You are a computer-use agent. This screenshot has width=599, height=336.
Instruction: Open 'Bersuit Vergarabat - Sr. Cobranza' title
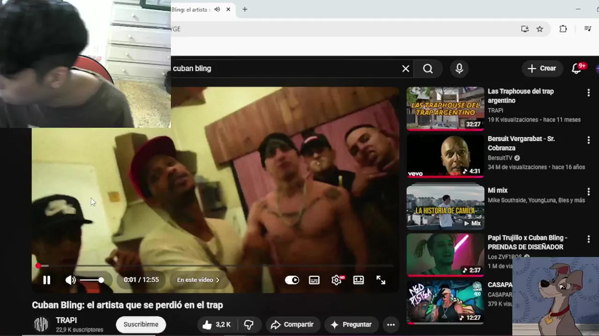[521, 143]
